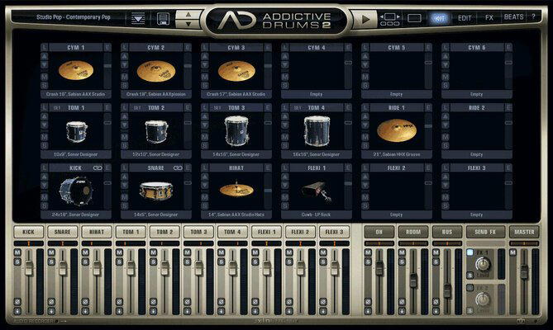Screen dimensions: 553x330
Task: Select the TOM 3 mixer channel button
Action: (198, 232)
